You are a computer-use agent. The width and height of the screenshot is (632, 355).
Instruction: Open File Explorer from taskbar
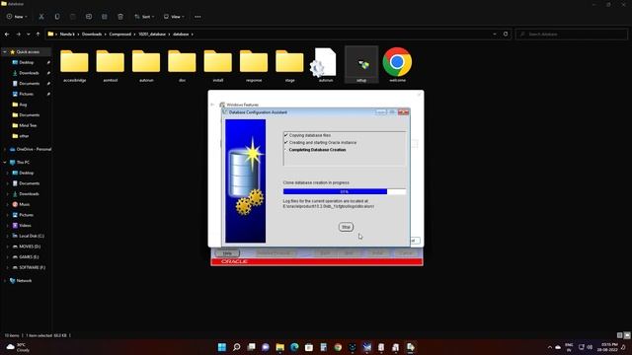[280, 347]
